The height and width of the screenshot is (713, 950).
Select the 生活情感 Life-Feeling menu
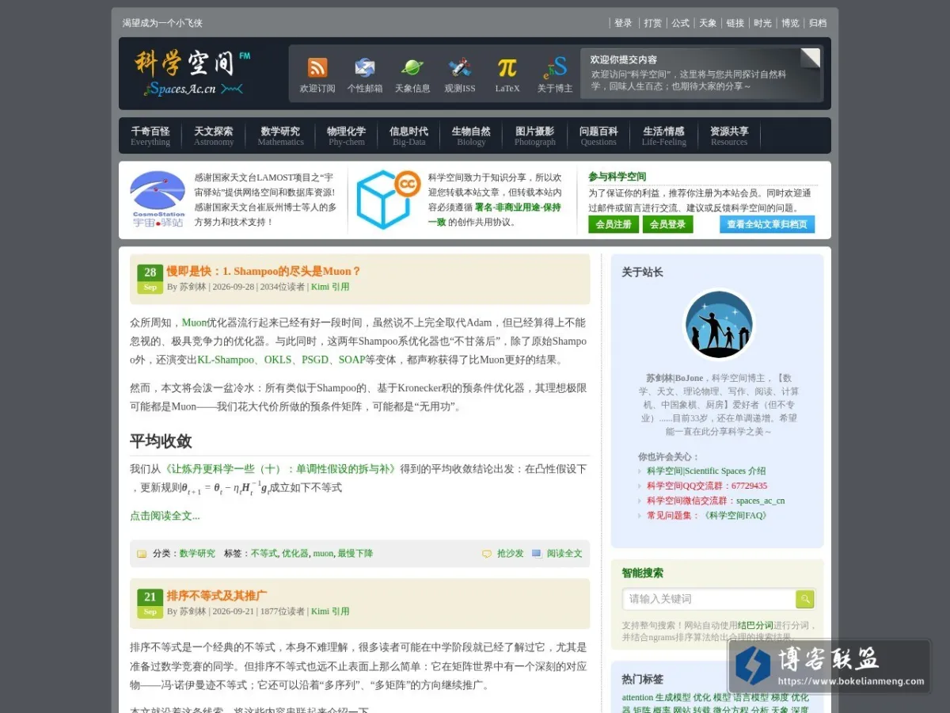(664, 136)
